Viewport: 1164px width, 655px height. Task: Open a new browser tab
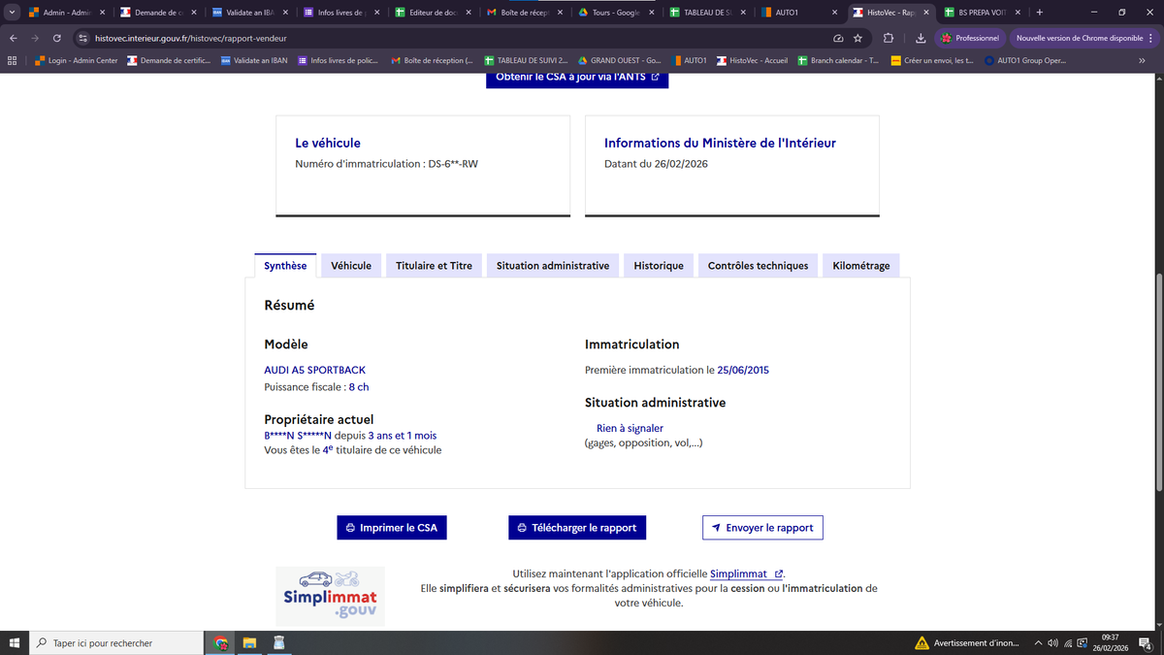coord(1040,13)
